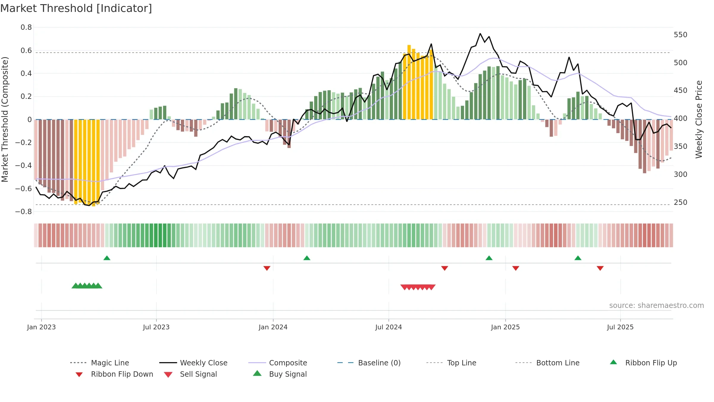Click the ribbon flip down marker near December 2023
This screenshot has width=714, height=402.
click(x=267, y=268)
